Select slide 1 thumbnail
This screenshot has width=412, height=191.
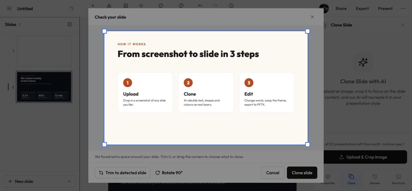click(x=44, y=51)
